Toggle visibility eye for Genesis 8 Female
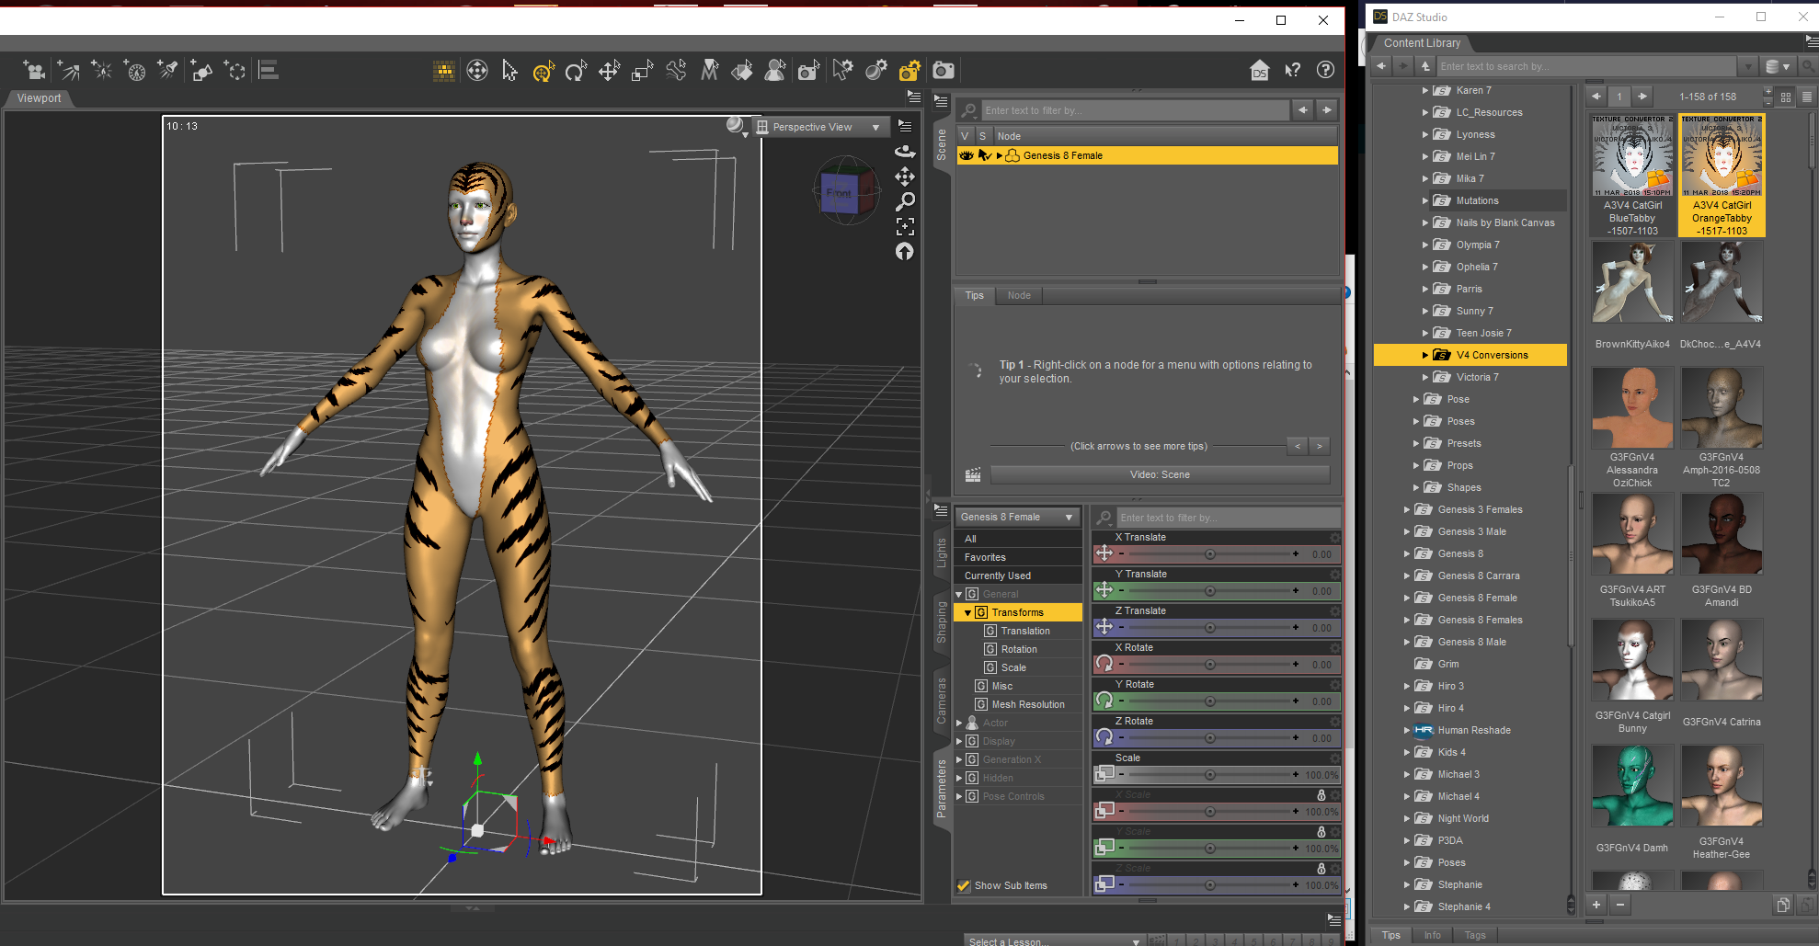Image resolution: width=1819 pixels, height=946 pixels. (966, 155)
